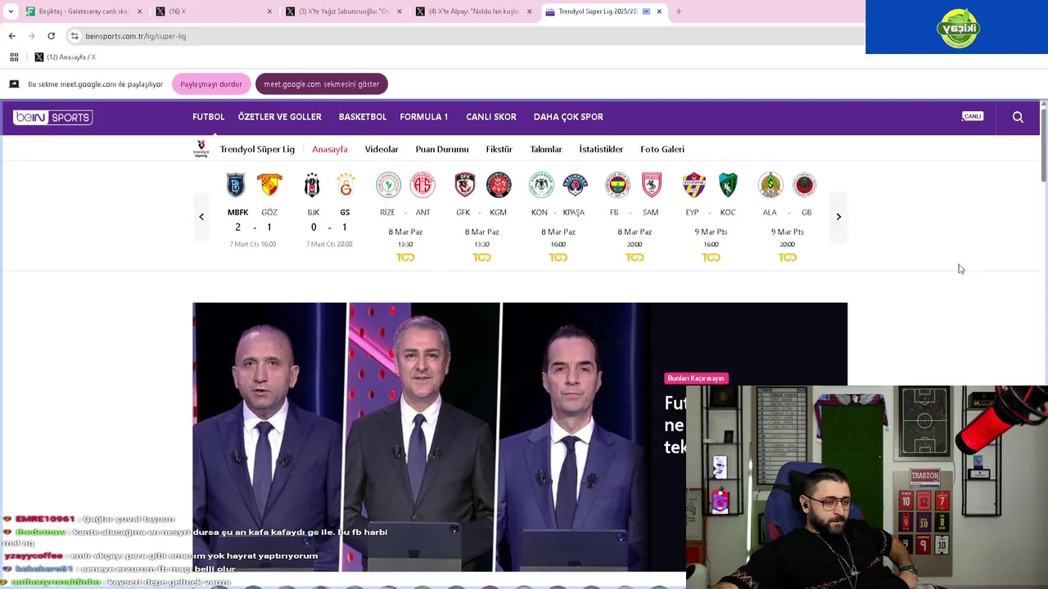Select the Foto Galeri league tab
Viewport: 1048px width, 589px height.
click(662, 149)
